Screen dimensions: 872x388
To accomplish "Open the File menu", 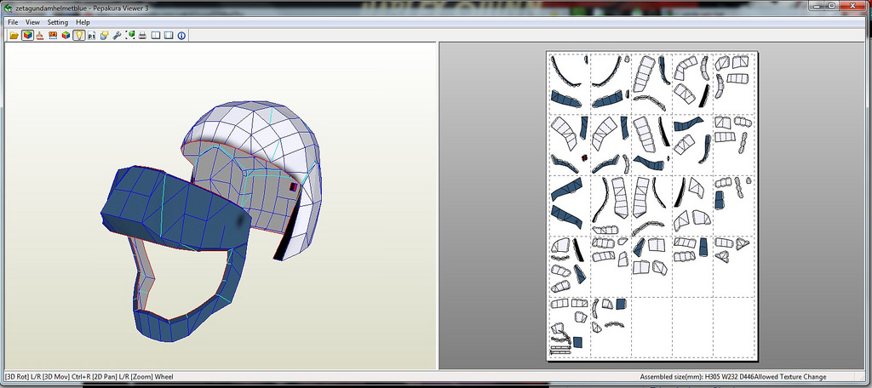I will (13, 22).
